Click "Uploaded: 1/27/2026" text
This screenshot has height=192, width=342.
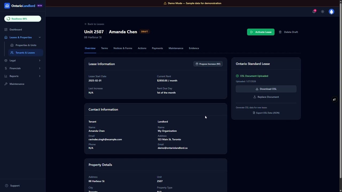pos(246,81)
